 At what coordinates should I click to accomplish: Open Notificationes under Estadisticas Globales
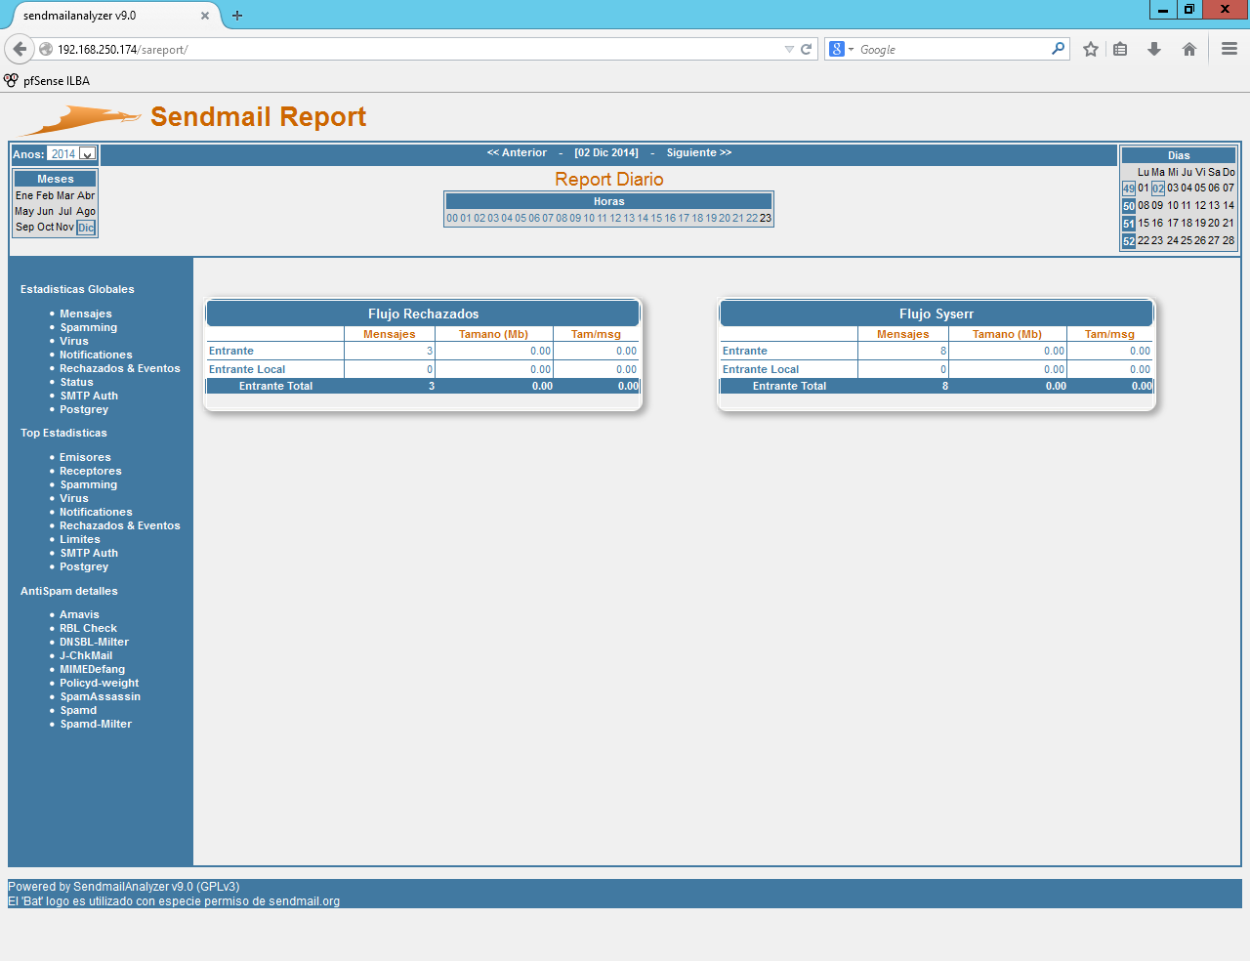tap(96, 355)
